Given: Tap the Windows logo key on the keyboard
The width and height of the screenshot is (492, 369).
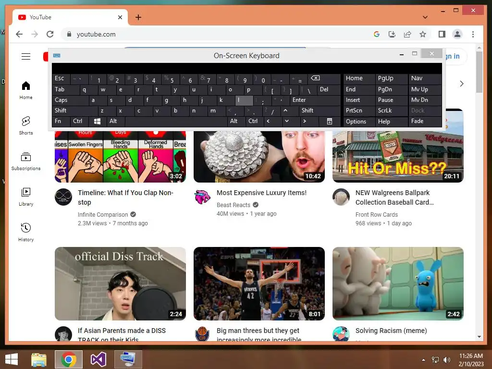Looking at the screenshot, I should [97, 122].
